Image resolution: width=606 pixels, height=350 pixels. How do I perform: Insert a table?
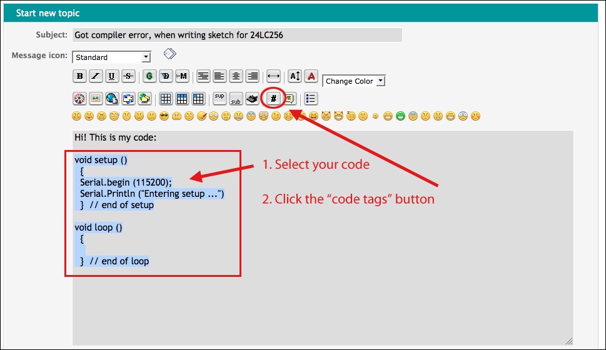point(165,99)
